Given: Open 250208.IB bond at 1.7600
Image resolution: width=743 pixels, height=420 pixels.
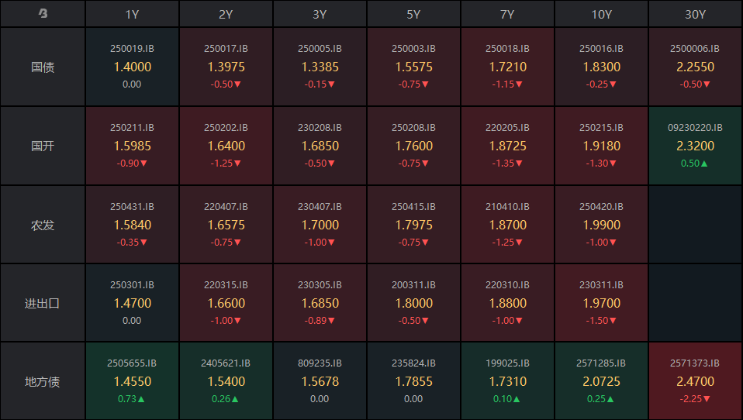Looking at the screenshot, I should click(413, 146).
